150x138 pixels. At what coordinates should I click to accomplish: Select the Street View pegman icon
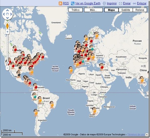coord(7,26)
